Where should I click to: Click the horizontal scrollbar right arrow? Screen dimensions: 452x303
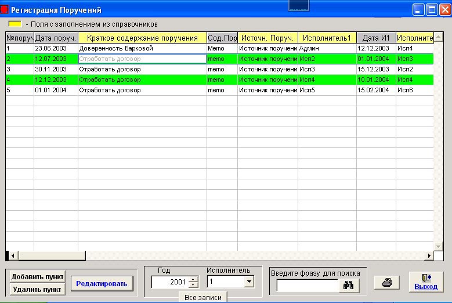430,255
